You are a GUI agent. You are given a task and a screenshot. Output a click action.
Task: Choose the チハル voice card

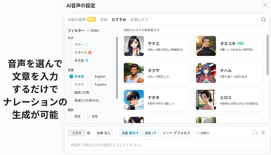tap(228, 73)
